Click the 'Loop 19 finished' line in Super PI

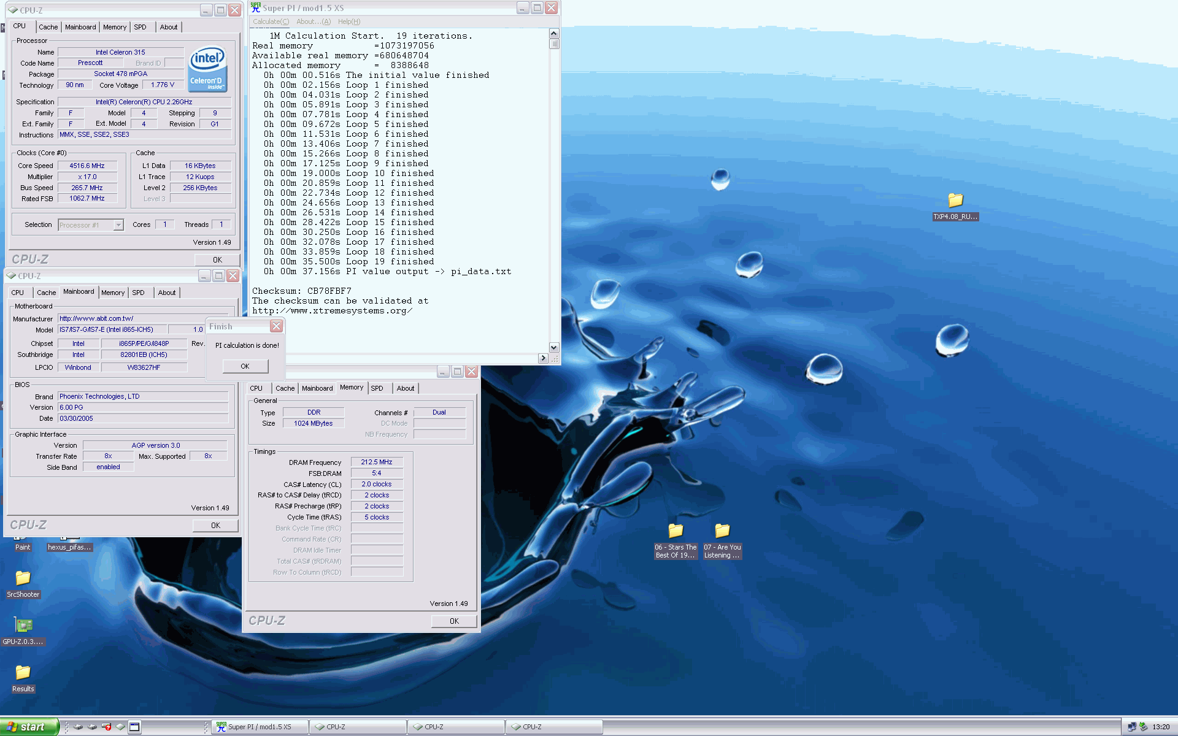(x=348, y=261)
